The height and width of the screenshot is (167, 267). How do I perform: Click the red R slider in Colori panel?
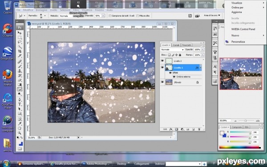coord(240,132)
